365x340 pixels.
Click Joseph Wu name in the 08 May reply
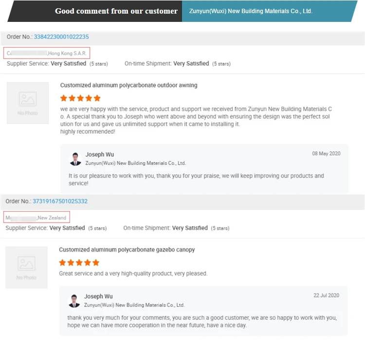(100, 155)
